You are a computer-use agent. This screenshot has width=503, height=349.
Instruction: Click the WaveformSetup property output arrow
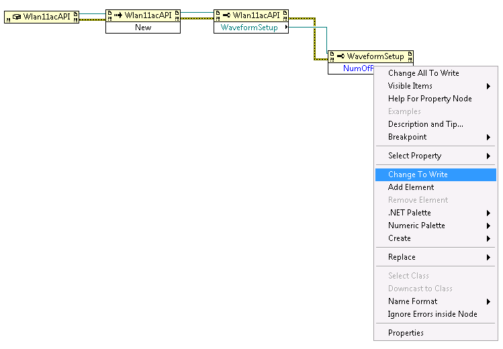coord(287,28)
